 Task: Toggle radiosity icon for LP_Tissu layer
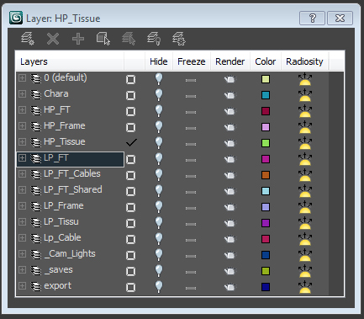click(x=305, y=223)
